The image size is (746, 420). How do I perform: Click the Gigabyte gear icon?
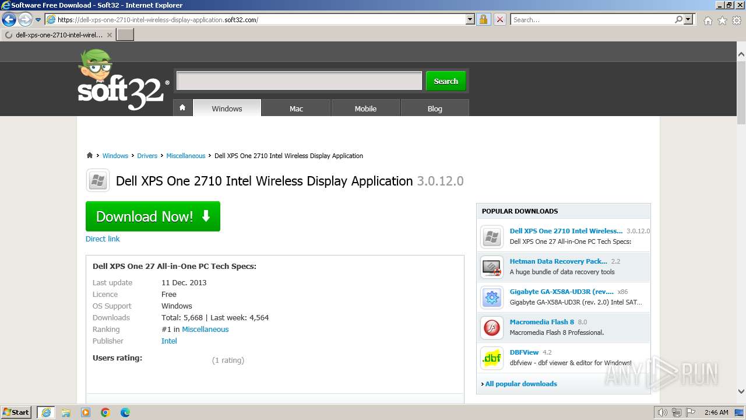tap(492, 297)
